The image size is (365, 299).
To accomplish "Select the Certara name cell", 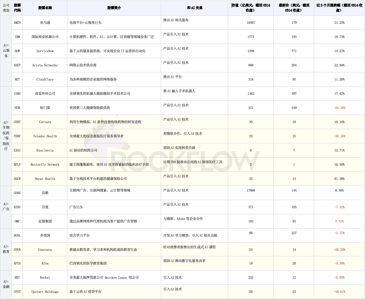I will (45, 122).
